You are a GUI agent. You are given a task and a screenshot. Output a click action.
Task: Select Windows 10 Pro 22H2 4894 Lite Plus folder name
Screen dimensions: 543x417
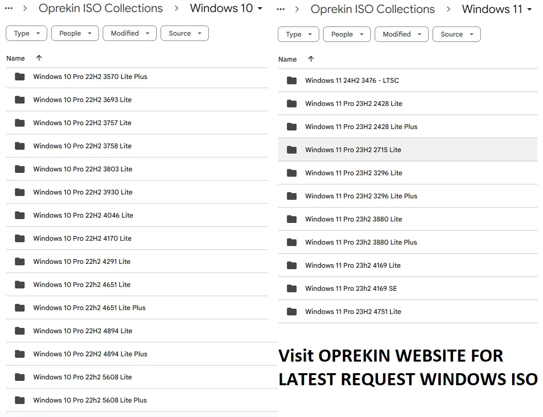point(90,354)
